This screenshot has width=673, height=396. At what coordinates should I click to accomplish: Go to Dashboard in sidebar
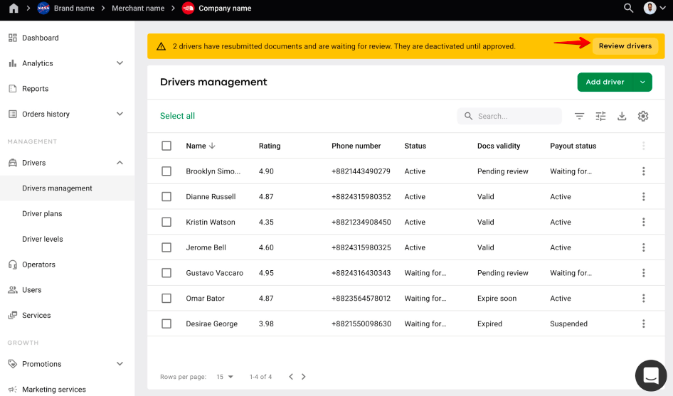pyautogui.click(x=40, y=38)
